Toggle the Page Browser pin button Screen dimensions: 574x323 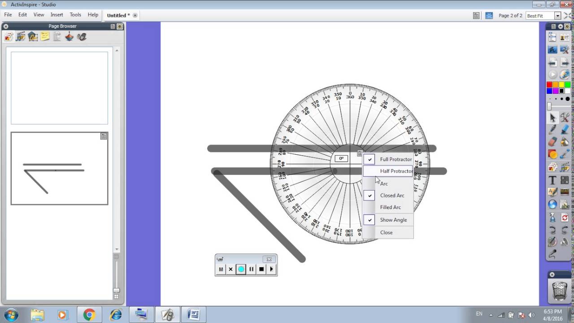pyautogui.click(x=120, y=26)
